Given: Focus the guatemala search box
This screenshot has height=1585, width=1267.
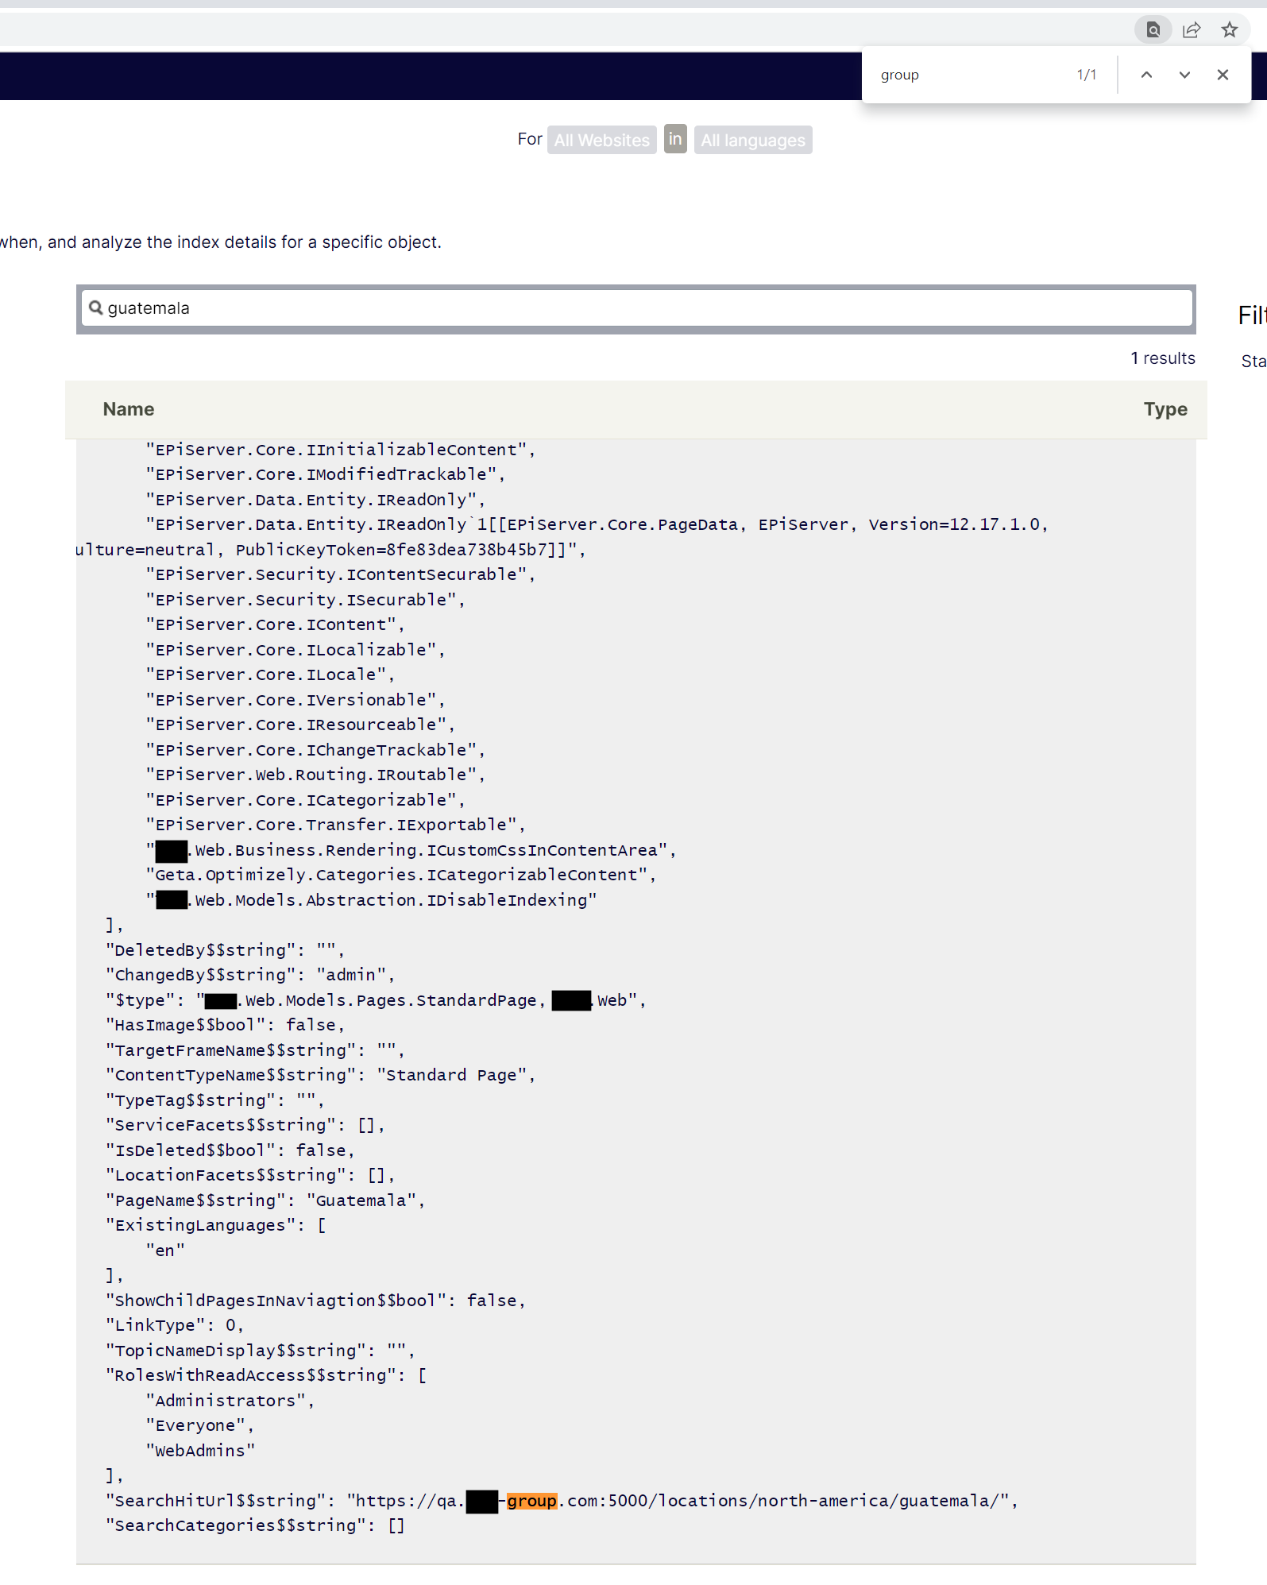Looking at the screenshot, I should tap(635, 308).
